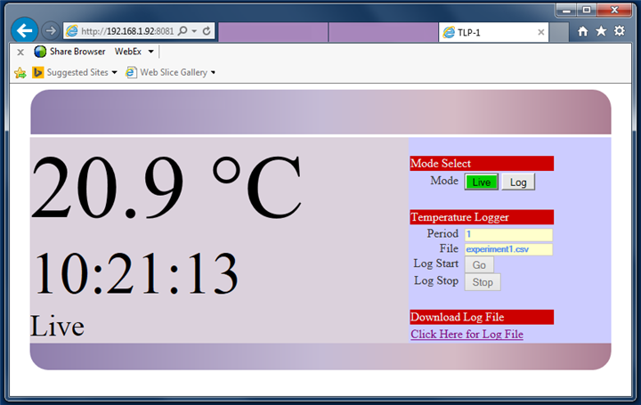This screenshot has height=405, width=641.
Task: Click the Period label
Action: tap(442, 233)
